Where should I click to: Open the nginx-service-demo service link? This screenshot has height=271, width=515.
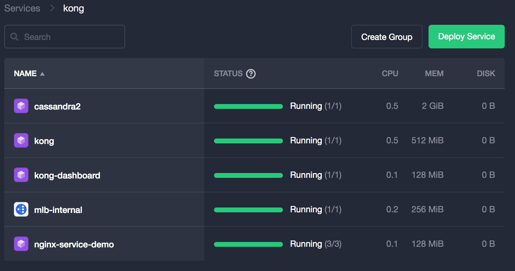pyautogui.click(x=74, y=244)
